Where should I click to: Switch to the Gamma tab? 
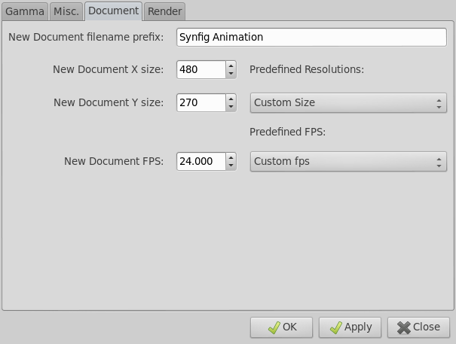point(25,11)
